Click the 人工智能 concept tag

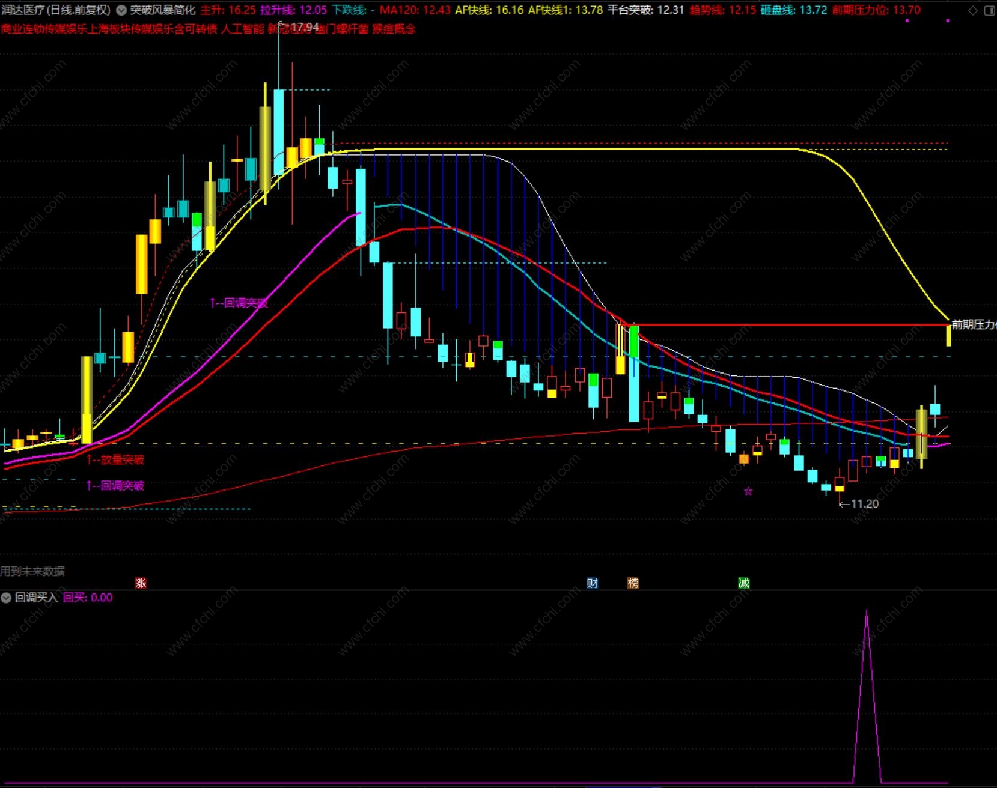[243, 29]
